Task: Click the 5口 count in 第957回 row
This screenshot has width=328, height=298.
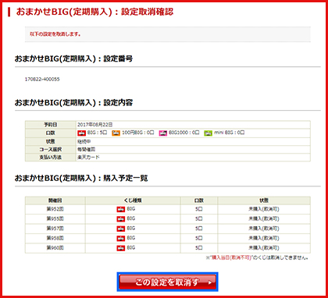Action: [x=199, y=229]
